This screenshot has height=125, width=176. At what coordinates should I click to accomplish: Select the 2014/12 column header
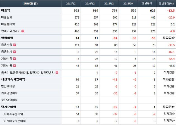(90, 3)
